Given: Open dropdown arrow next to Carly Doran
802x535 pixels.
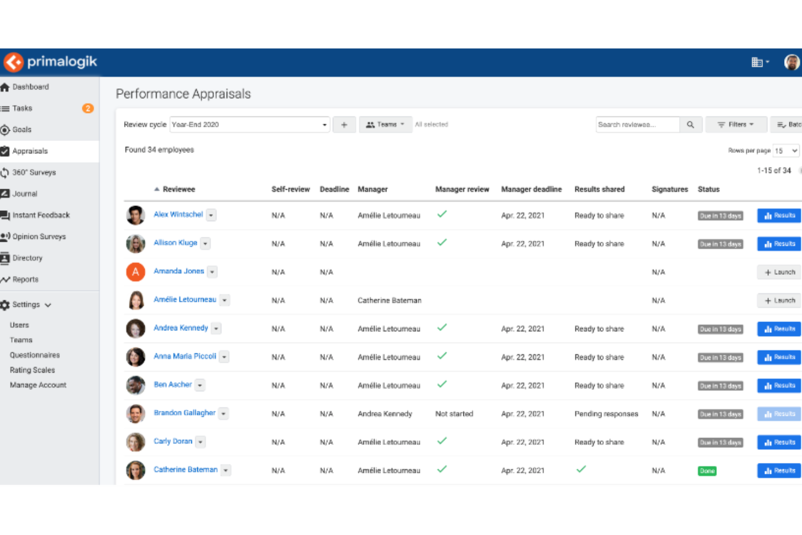Looking at the screenshot, I should [x=200, y=442].
